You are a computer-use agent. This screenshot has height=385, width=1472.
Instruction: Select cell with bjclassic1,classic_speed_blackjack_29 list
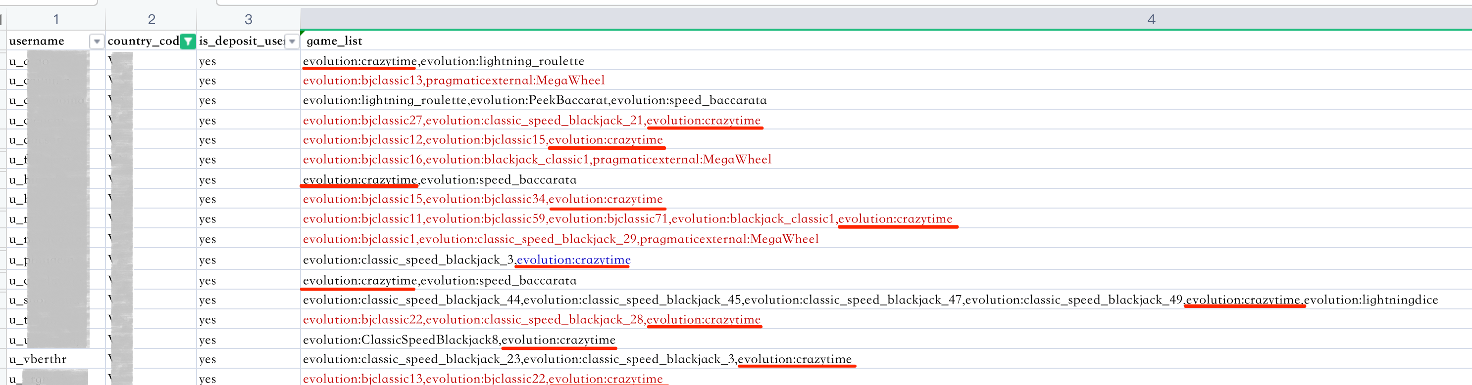(x=886, y=239)
